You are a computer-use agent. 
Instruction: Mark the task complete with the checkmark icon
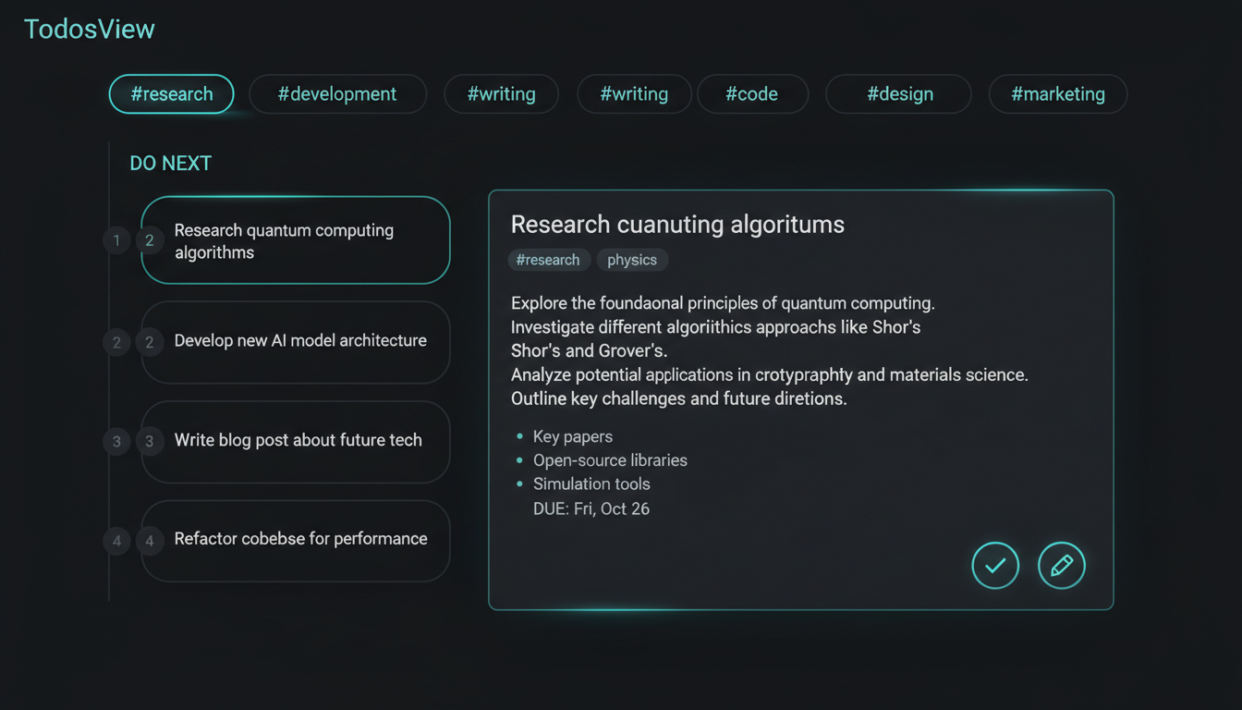click(995, 565)
